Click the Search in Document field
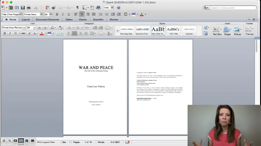 point(232,8)
